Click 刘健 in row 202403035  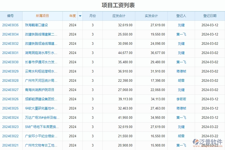point(181,25)
